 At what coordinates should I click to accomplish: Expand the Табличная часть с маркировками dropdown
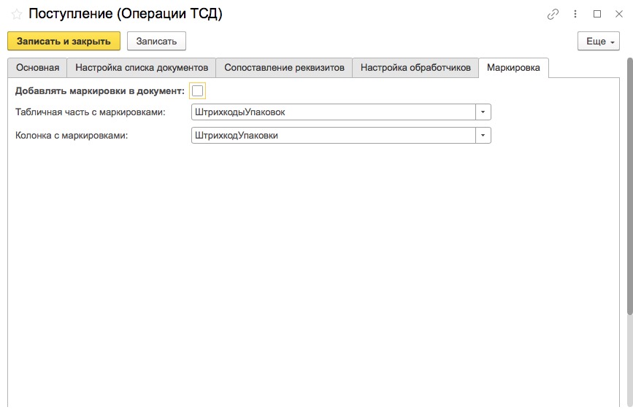click(483, 112)
